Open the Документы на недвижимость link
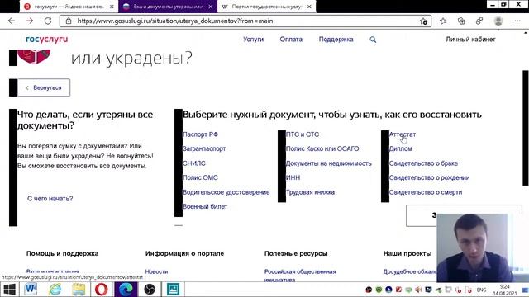The width and height of the screenshot is (529, 297). point(329,163)
